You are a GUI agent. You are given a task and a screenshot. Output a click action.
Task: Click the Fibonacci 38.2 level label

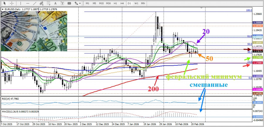coord(250,52)
